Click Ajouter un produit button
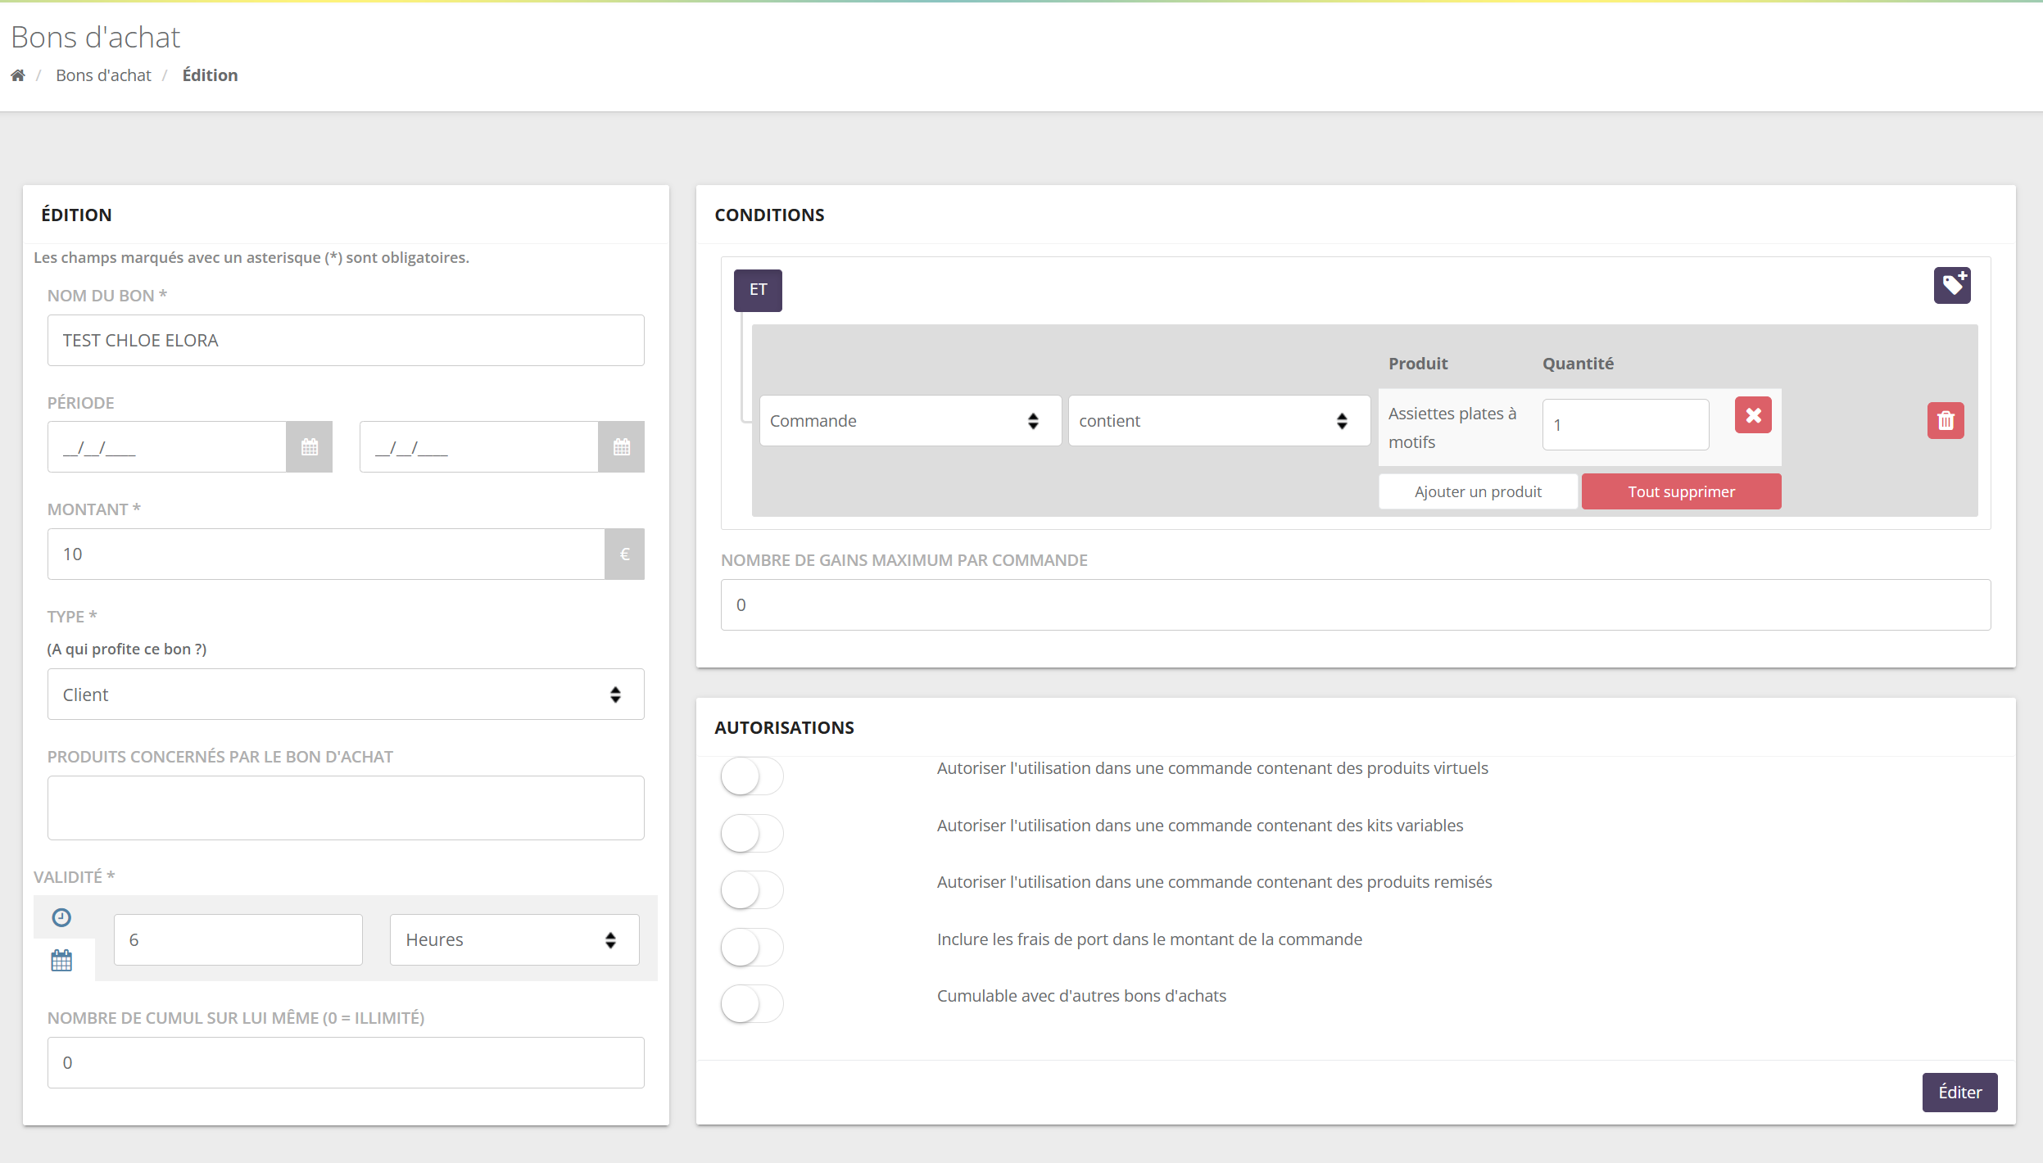Screen dimensions: 2043x1163 point(1478,491)
